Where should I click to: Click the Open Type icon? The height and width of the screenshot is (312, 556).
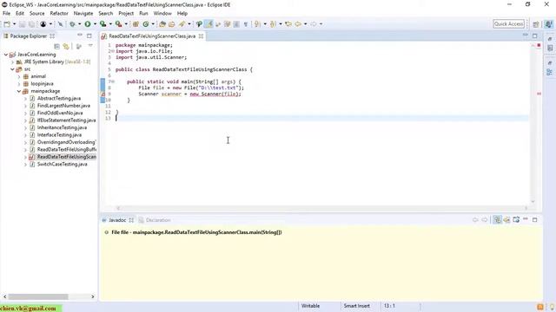[x=162, y=24]
